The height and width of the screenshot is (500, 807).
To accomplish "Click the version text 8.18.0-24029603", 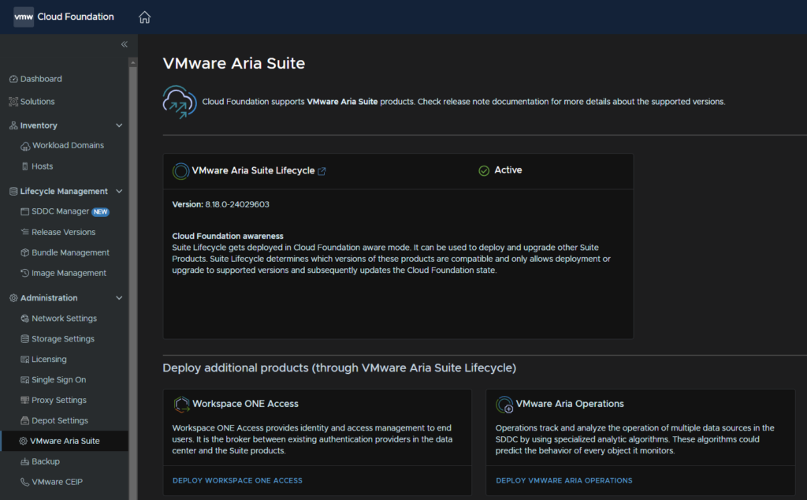I will point(237,204).
